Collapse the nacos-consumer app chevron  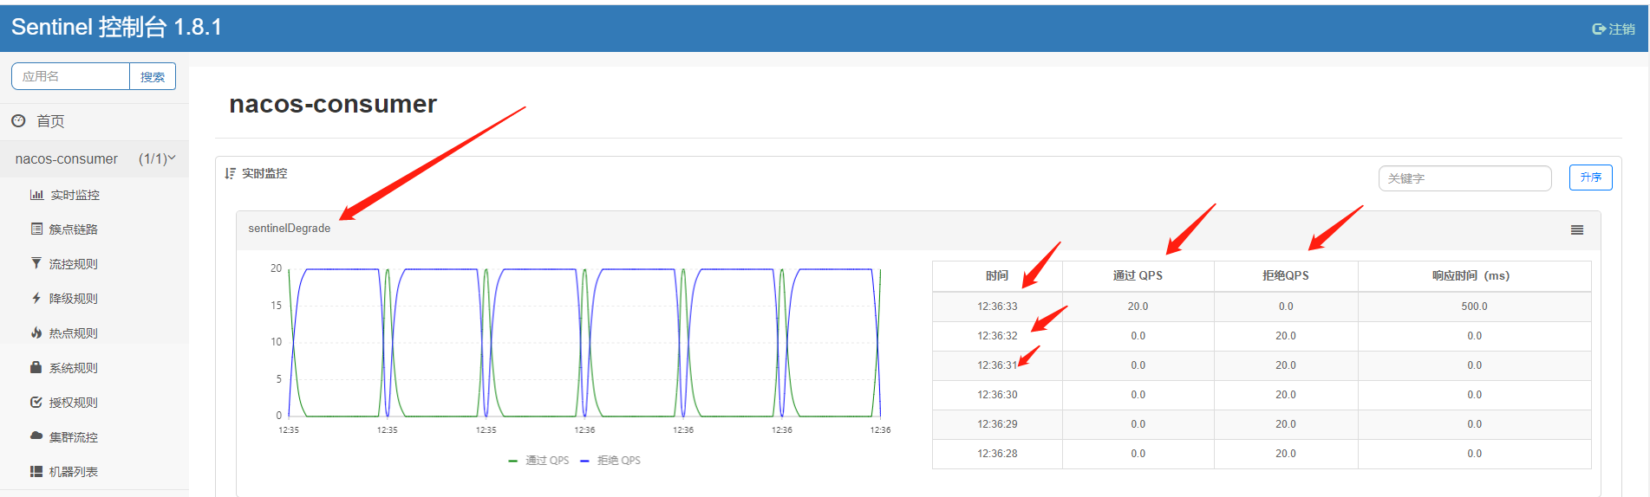pyautogui.click(x=172, y=158)
